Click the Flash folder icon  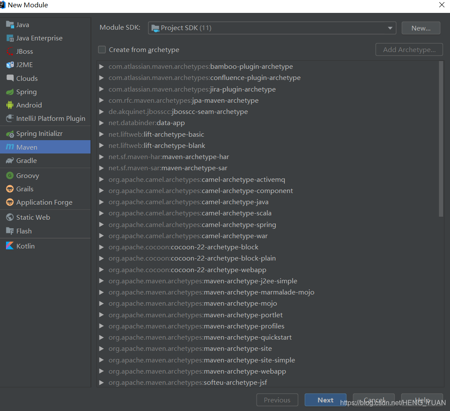[x=10, y=231]
